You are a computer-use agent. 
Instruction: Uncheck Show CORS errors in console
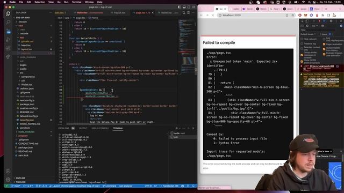[x=302, y=62]
